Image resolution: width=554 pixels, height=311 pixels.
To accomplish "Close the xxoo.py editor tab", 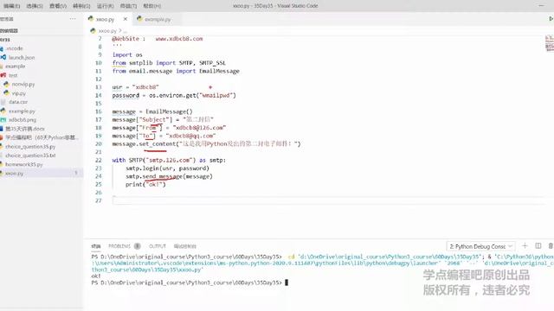I will click(x=125, y=19).
